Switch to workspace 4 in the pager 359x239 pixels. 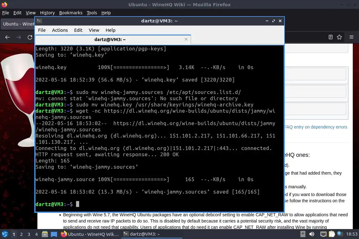[36, 234]
